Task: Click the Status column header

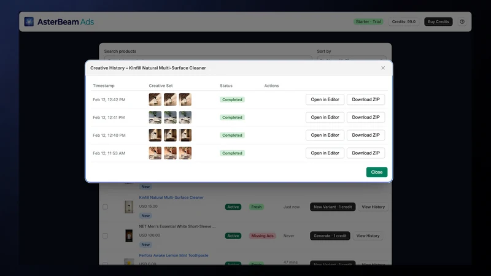Action: pos(226,85)
